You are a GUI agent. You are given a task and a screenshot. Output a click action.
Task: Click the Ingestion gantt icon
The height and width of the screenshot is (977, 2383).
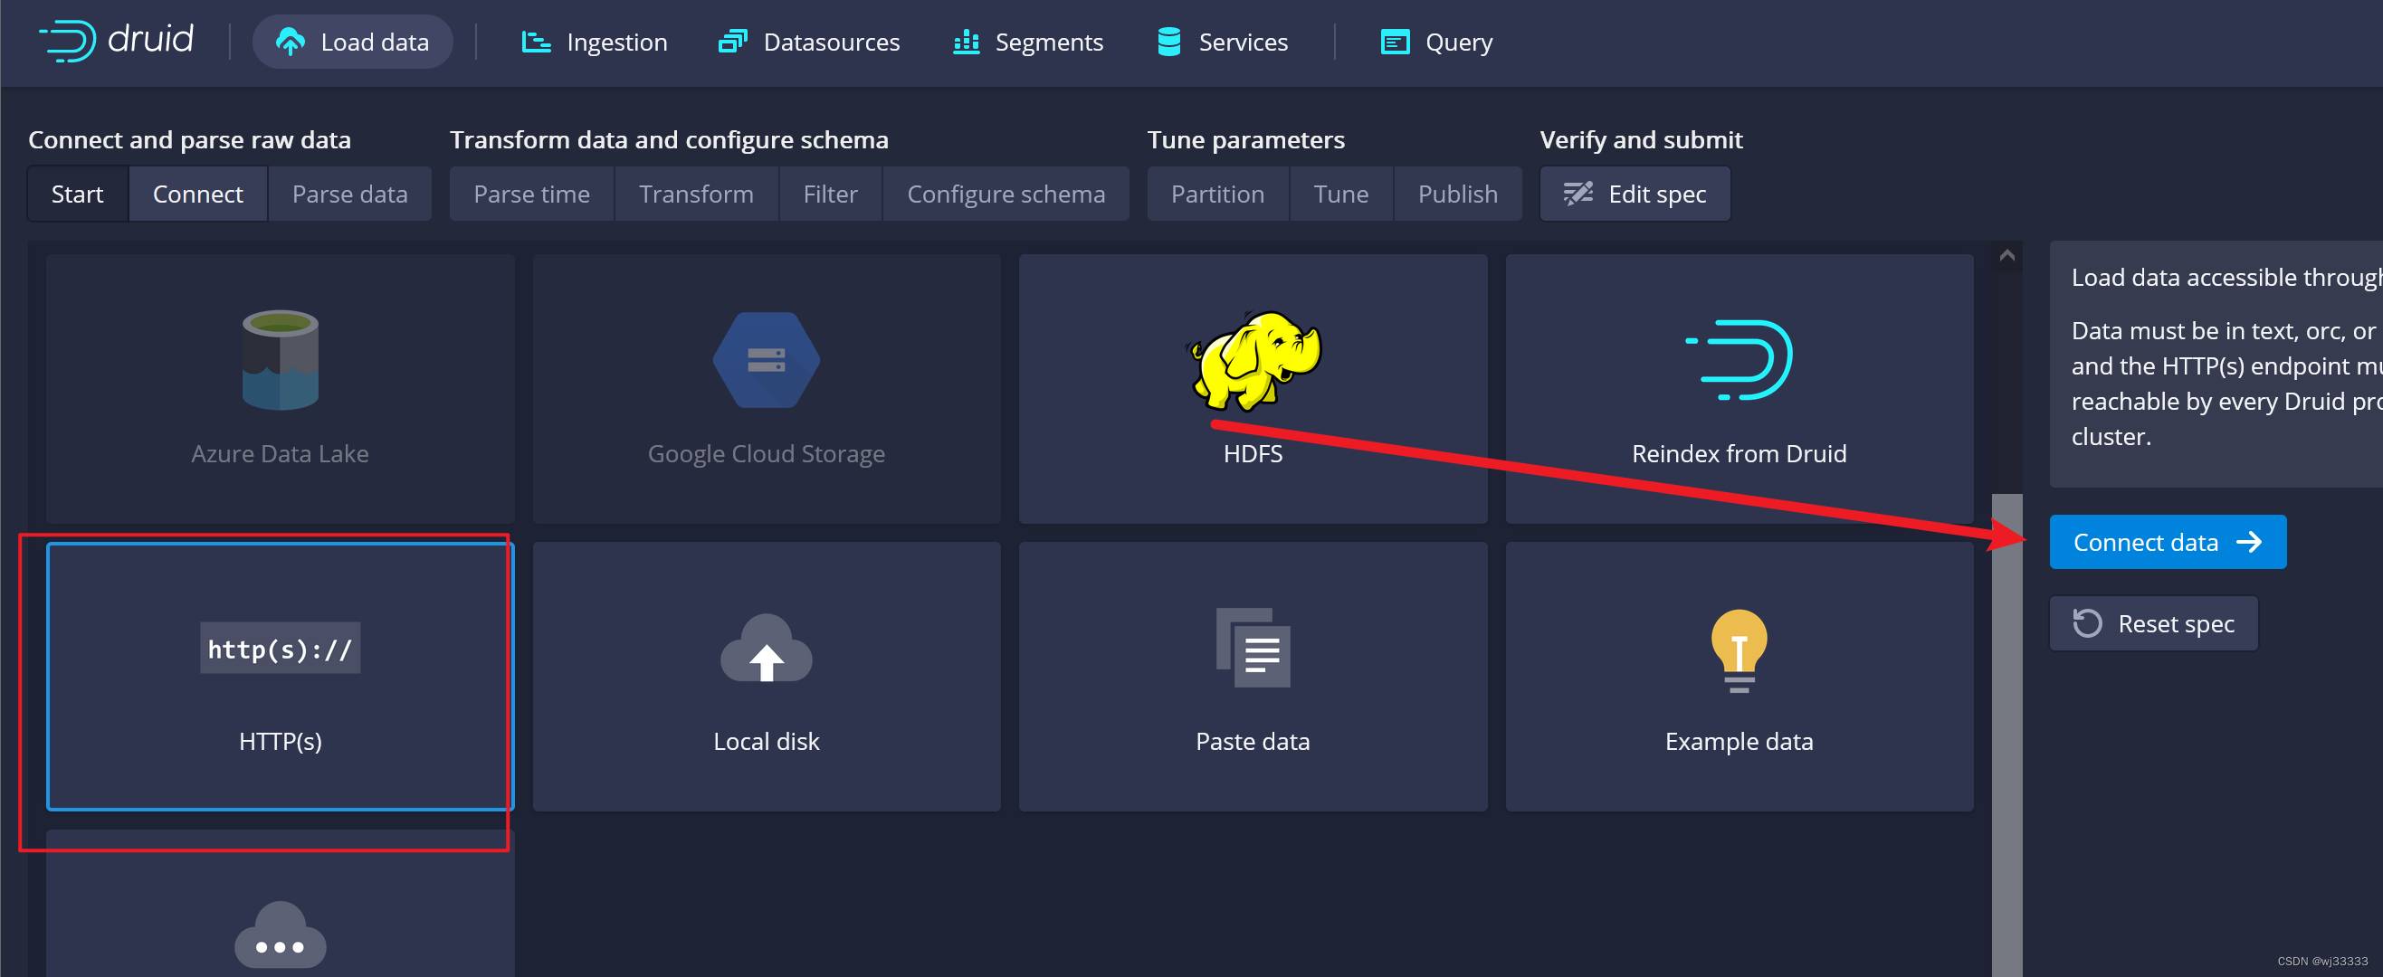[537, 42]
